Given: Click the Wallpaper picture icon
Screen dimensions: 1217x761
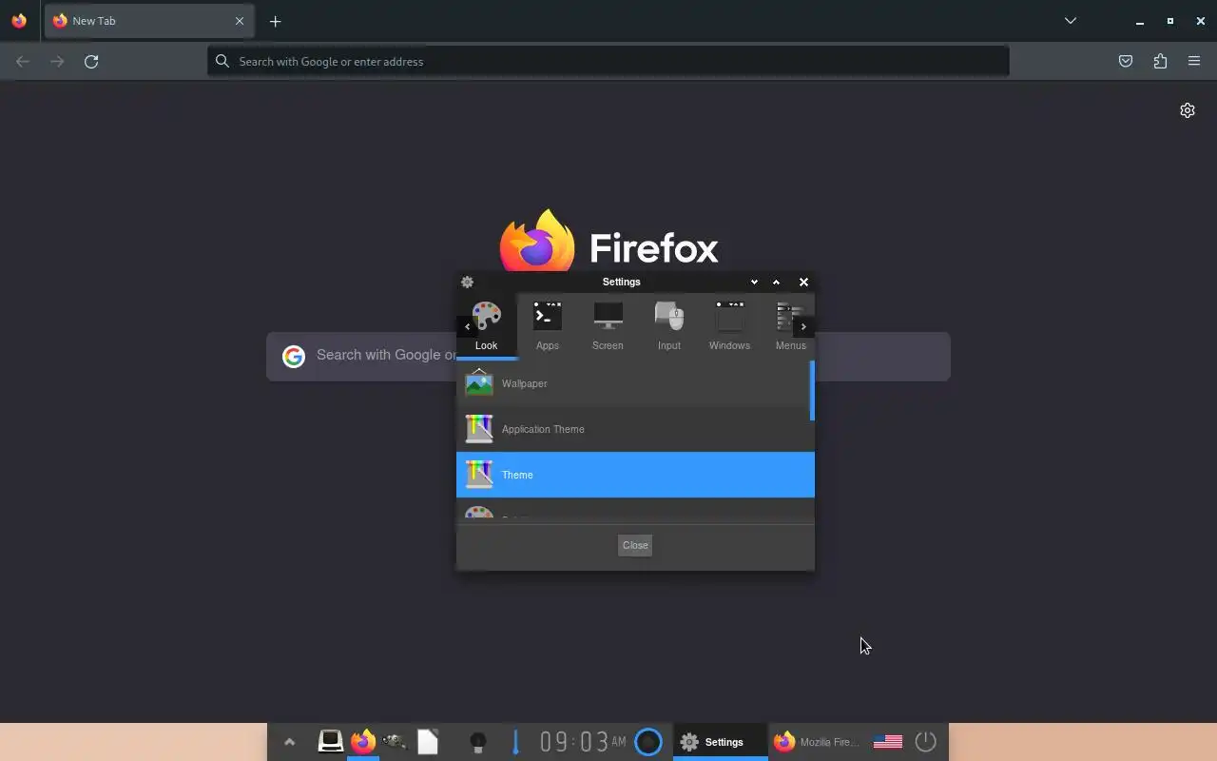Looking at the screenshot, I should click(479, 383).
